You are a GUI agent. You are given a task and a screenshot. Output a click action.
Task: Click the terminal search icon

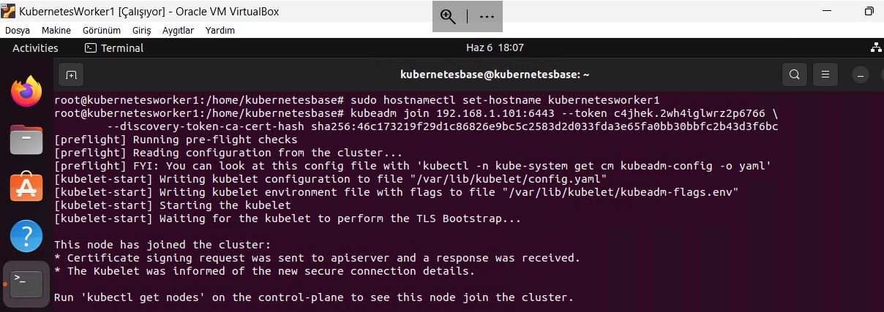click(x=794, y=75)
